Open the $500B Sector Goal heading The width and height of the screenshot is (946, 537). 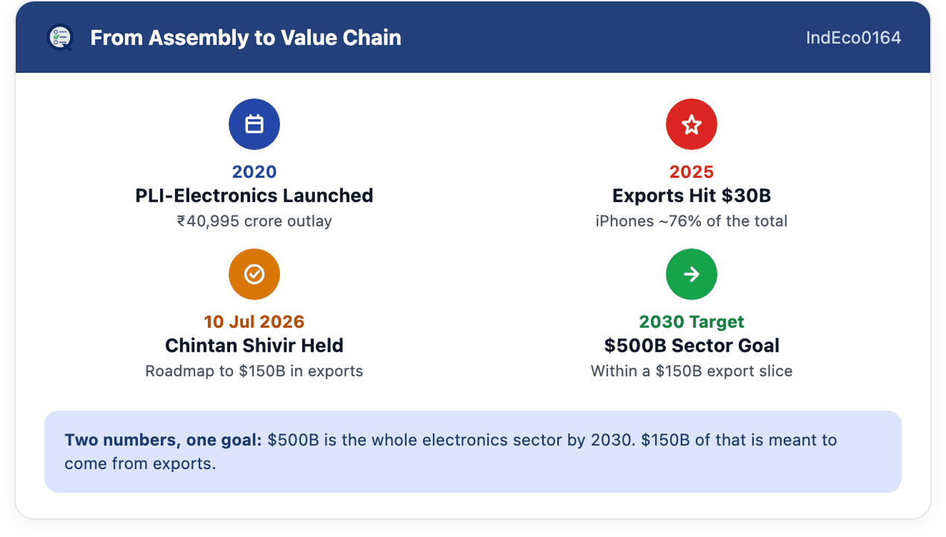691,346
